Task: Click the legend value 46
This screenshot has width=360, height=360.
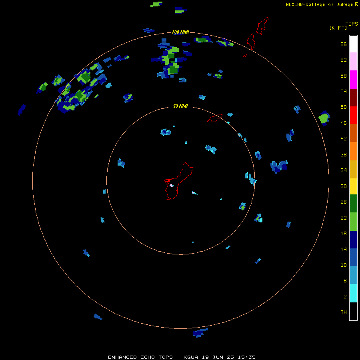Action: [344, 123]
